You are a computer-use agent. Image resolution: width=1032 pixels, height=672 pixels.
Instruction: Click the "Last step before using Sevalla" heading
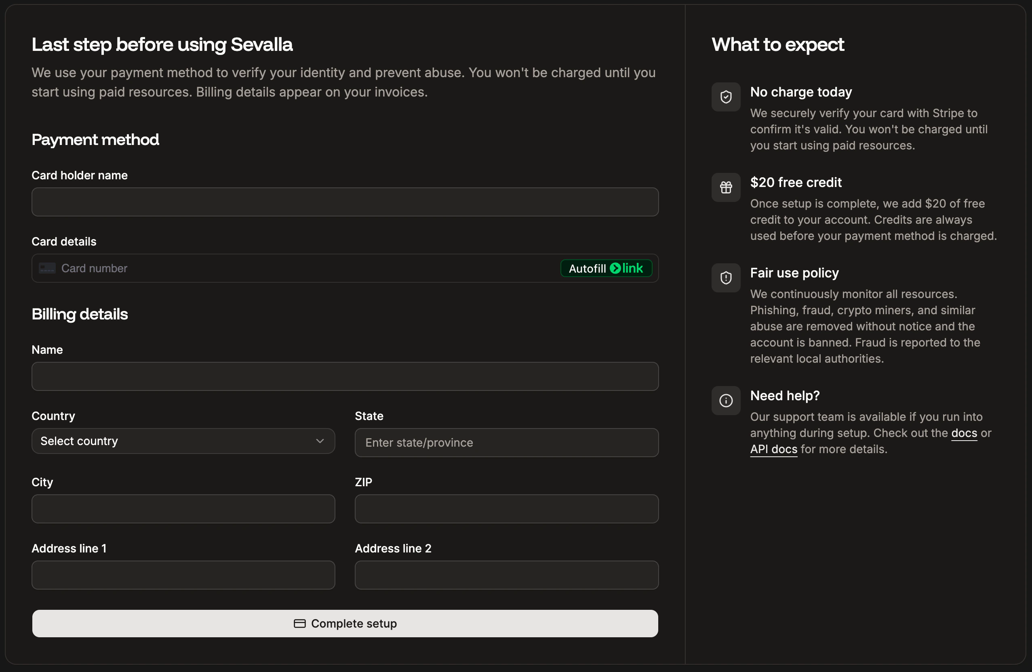coord(162,45)
